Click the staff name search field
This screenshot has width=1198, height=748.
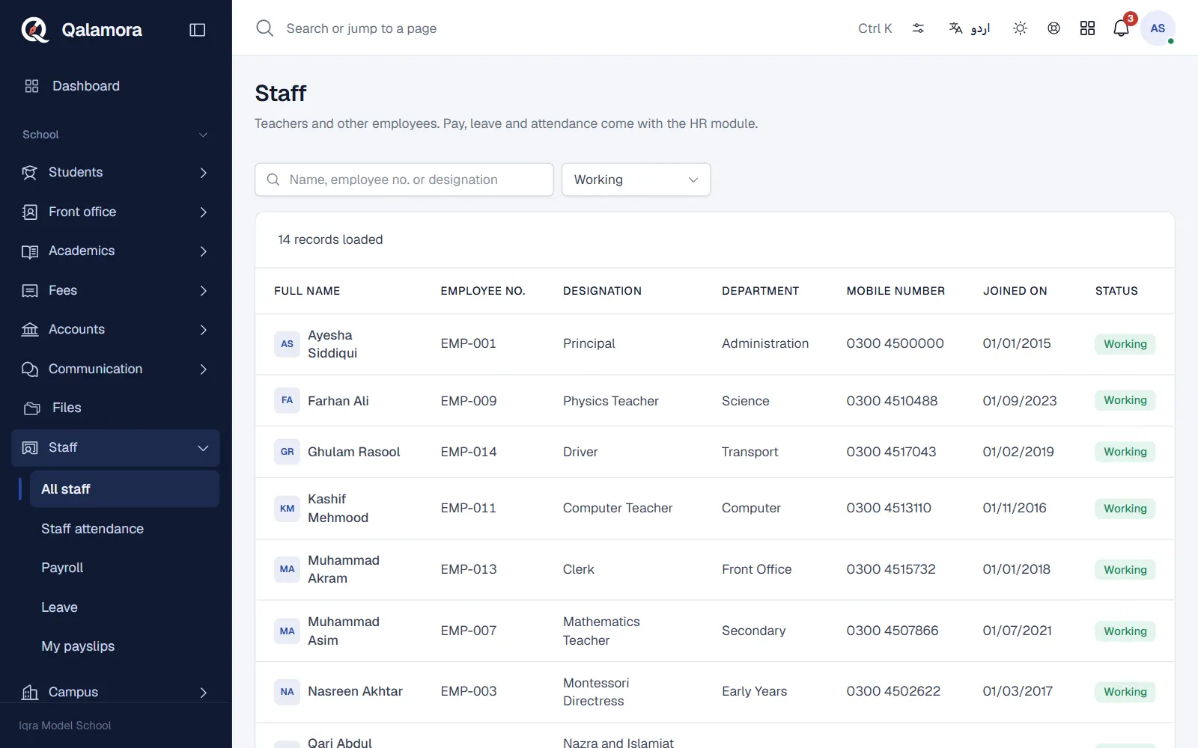pos(404,180)
